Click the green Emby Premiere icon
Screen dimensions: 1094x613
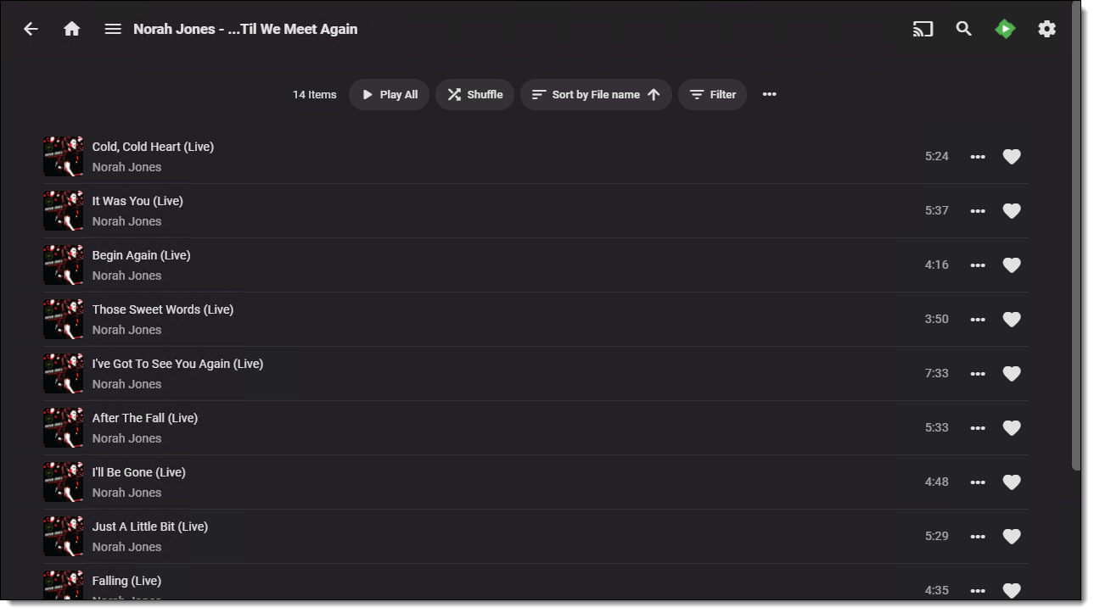[x=1005, y=29]
